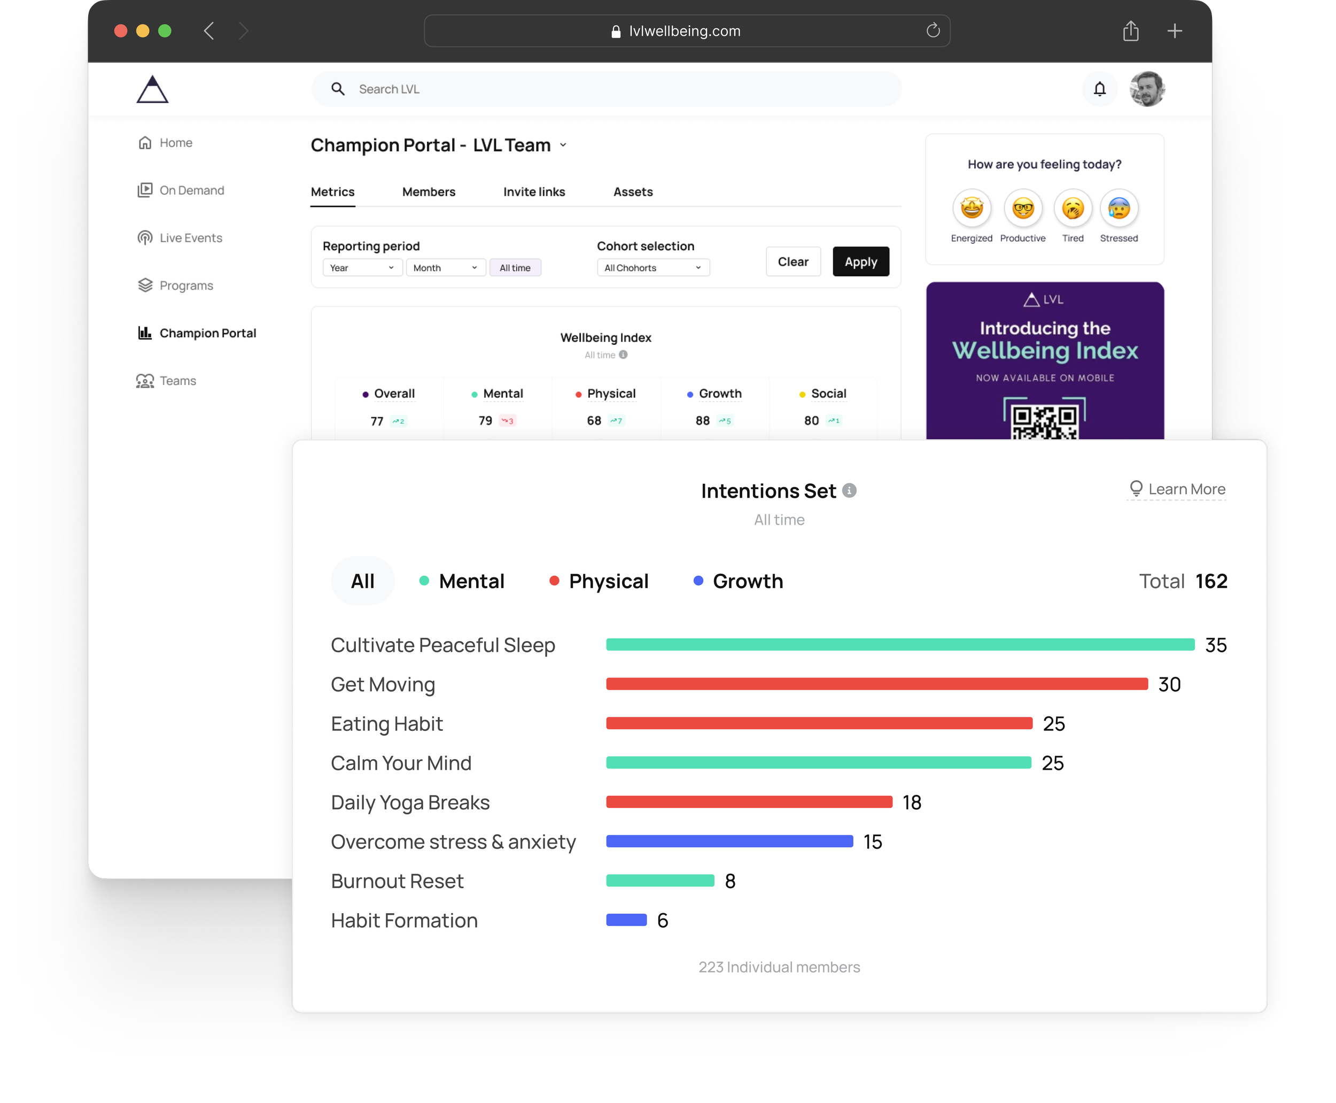
Task: Reload the page in address bar
Action: (x=932, y=30)
